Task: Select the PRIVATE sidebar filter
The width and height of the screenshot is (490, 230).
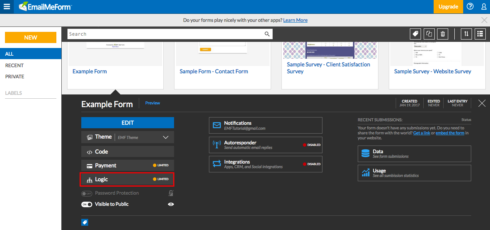Action: click(15, 76)
